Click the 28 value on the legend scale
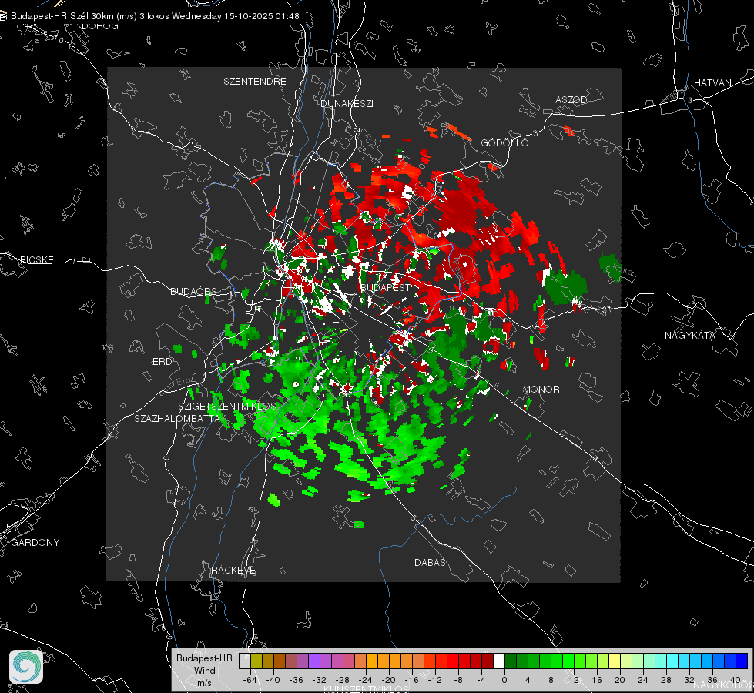This screenshot has width=754, height=693. point(665,680)
